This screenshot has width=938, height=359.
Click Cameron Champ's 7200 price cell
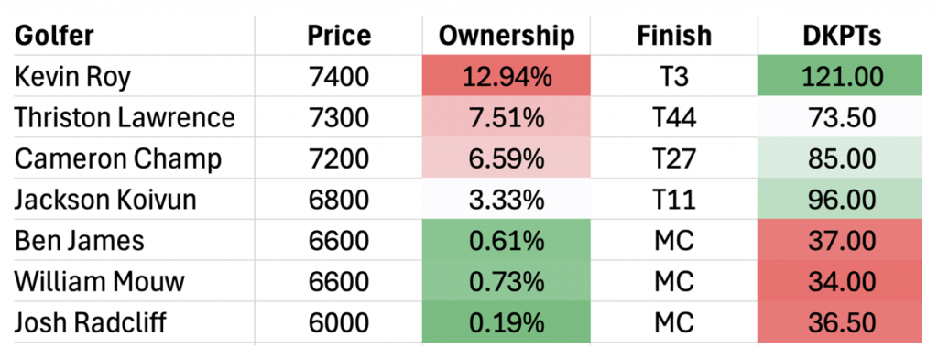(339, 158)
